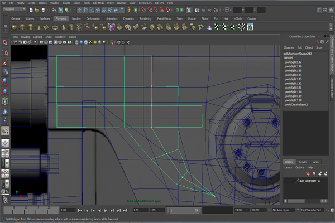Toggle select by component type mode
This screenshot has height=223, width=335.
point(67,10)
